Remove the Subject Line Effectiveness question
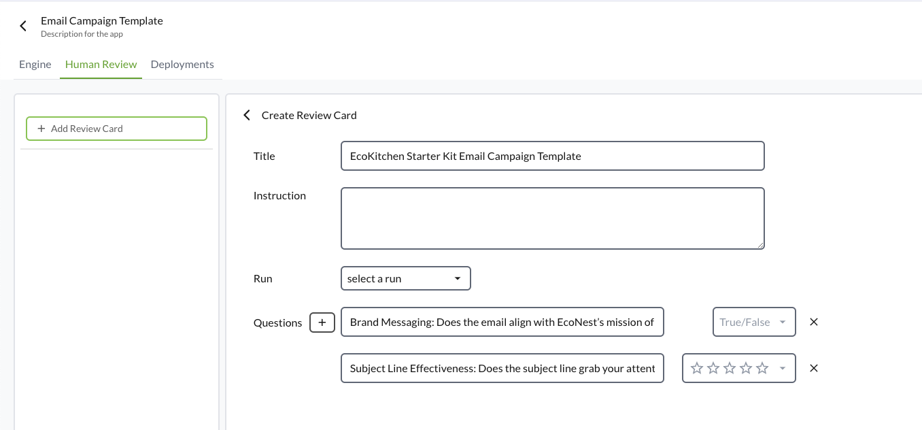Viewport: 922px width, 430px height. 813,368
